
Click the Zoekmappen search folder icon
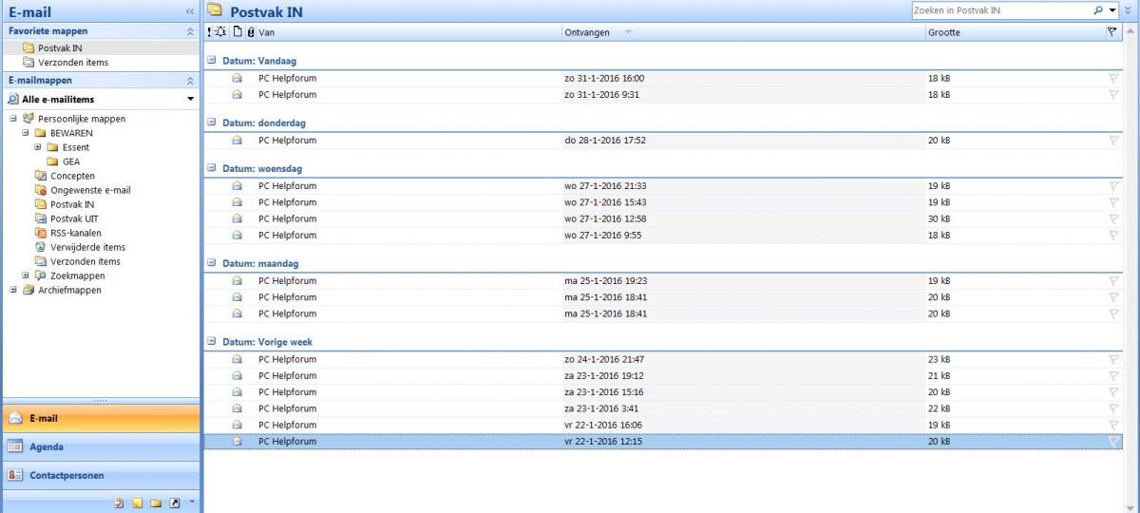point(40,275)
